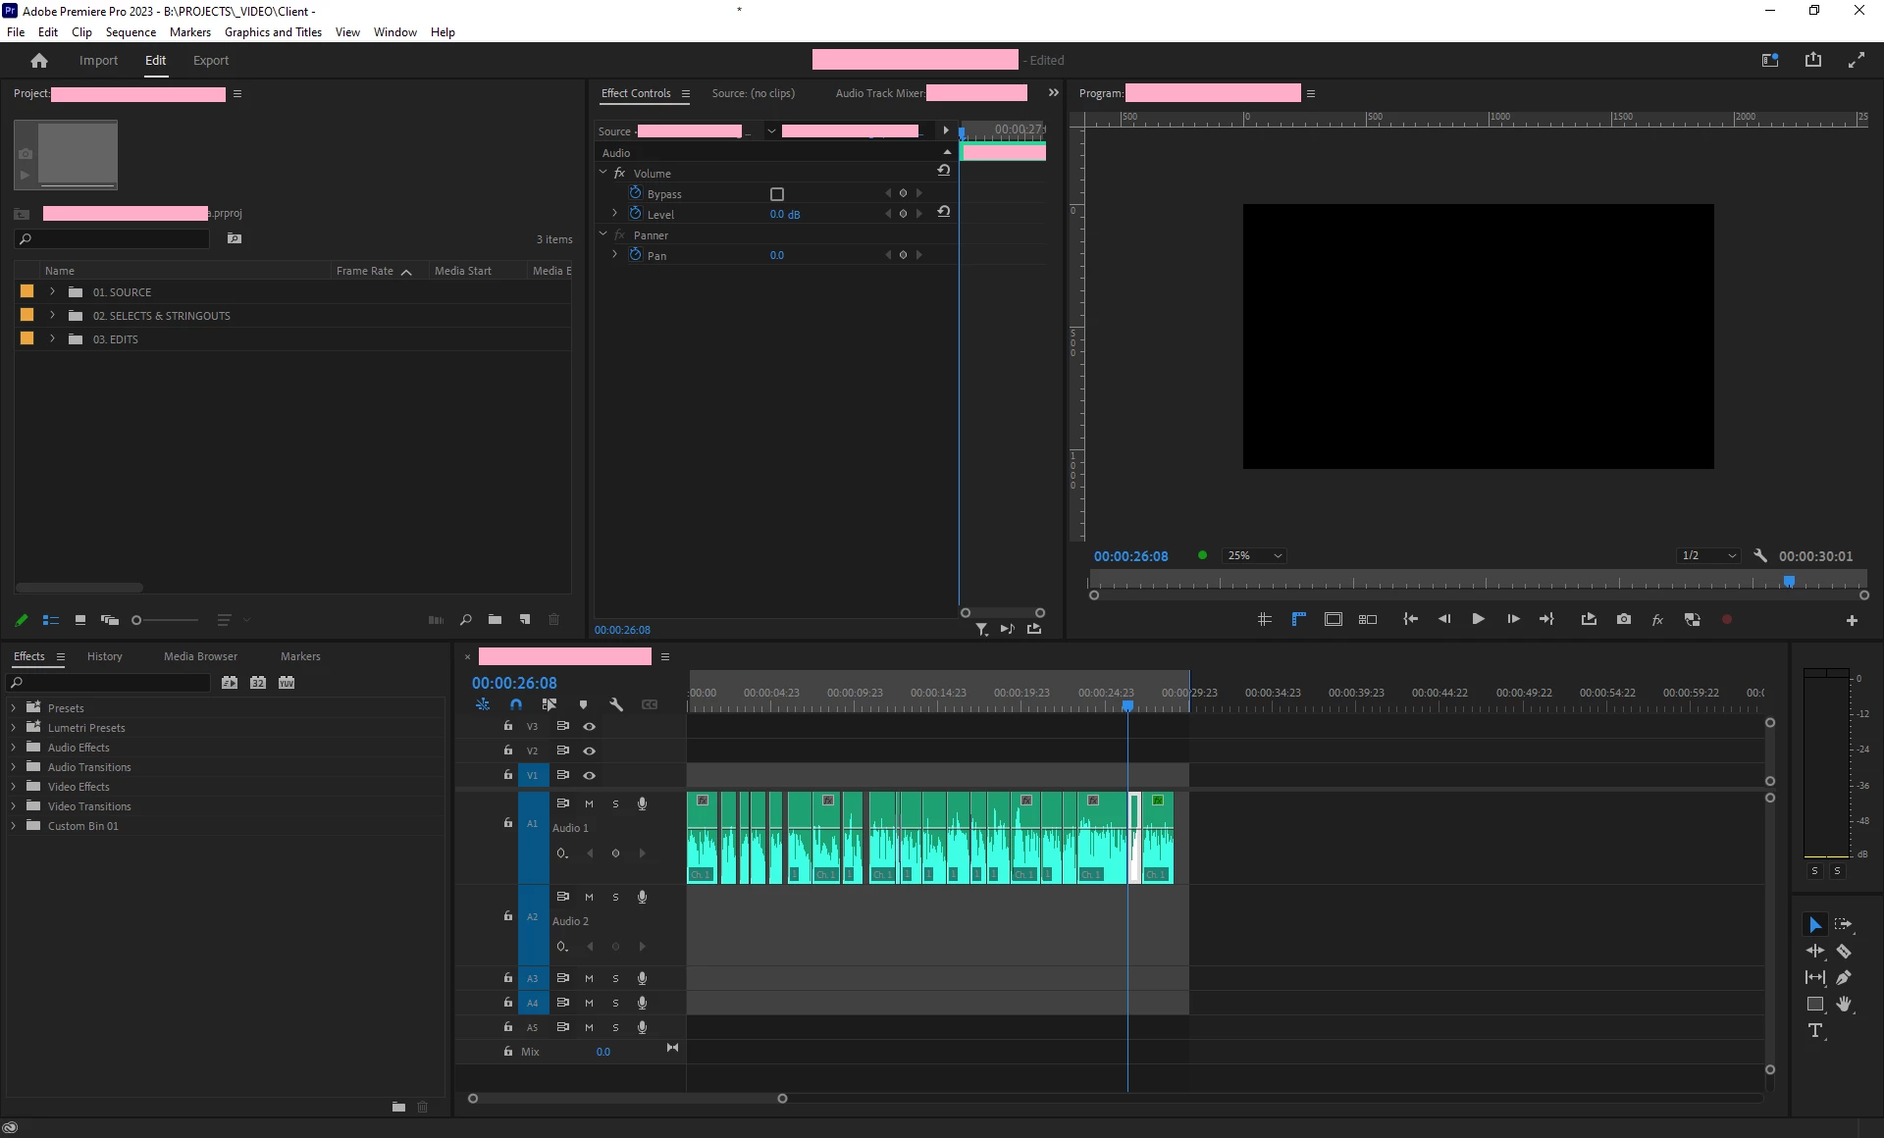Click the Home icon

39,61
